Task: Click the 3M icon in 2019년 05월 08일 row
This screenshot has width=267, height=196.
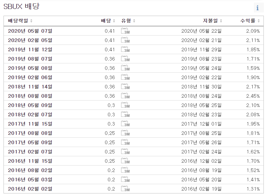Action: point(125,68)
